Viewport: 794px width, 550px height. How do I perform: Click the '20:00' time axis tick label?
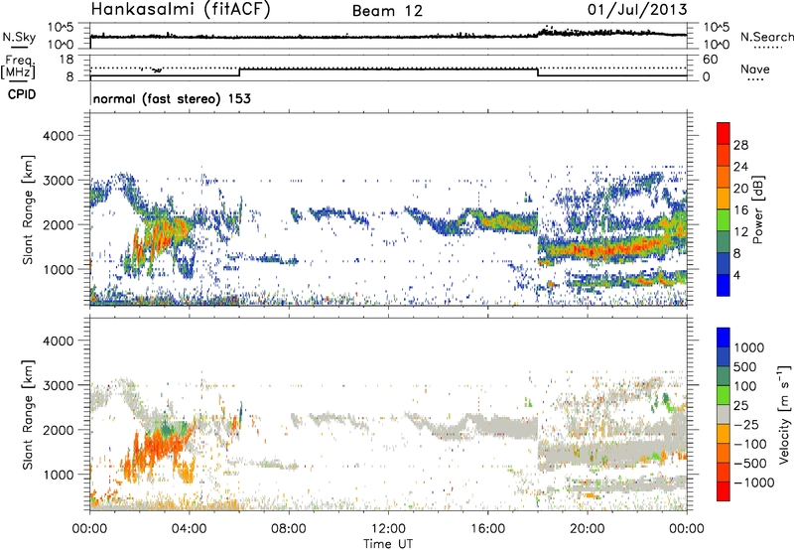coord(587,529)
